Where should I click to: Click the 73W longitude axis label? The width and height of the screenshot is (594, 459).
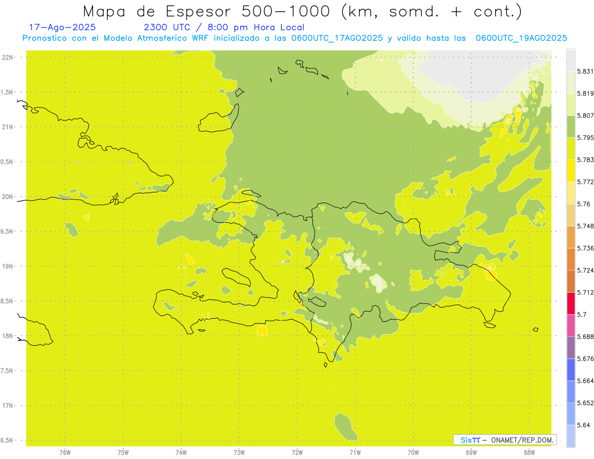pos(239,452)
